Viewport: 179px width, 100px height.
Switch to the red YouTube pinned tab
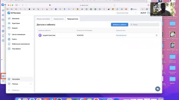126,9
